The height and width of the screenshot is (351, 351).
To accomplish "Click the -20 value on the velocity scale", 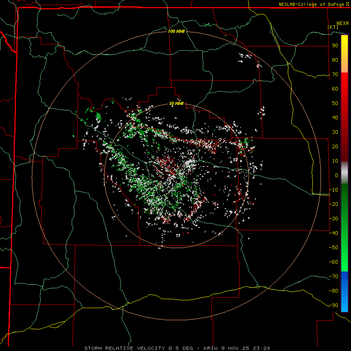I will pos(333,204).
